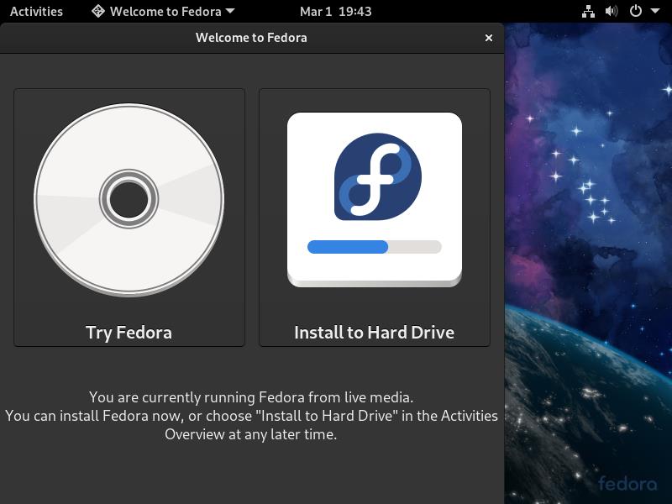Image resolution: width=672 pixels, height=504 pixels.
Task: Expand the system menu arrow
Action: coord(655,11)
